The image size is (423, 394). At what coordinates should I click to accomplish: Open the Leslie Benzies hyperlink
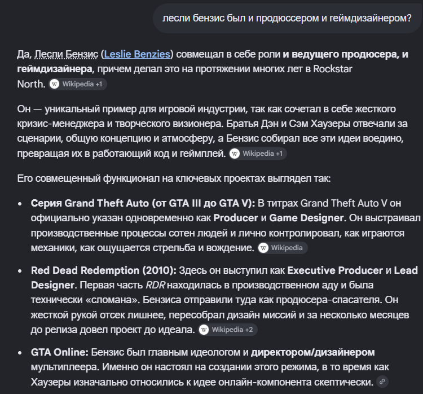click(x=137, y=54)
